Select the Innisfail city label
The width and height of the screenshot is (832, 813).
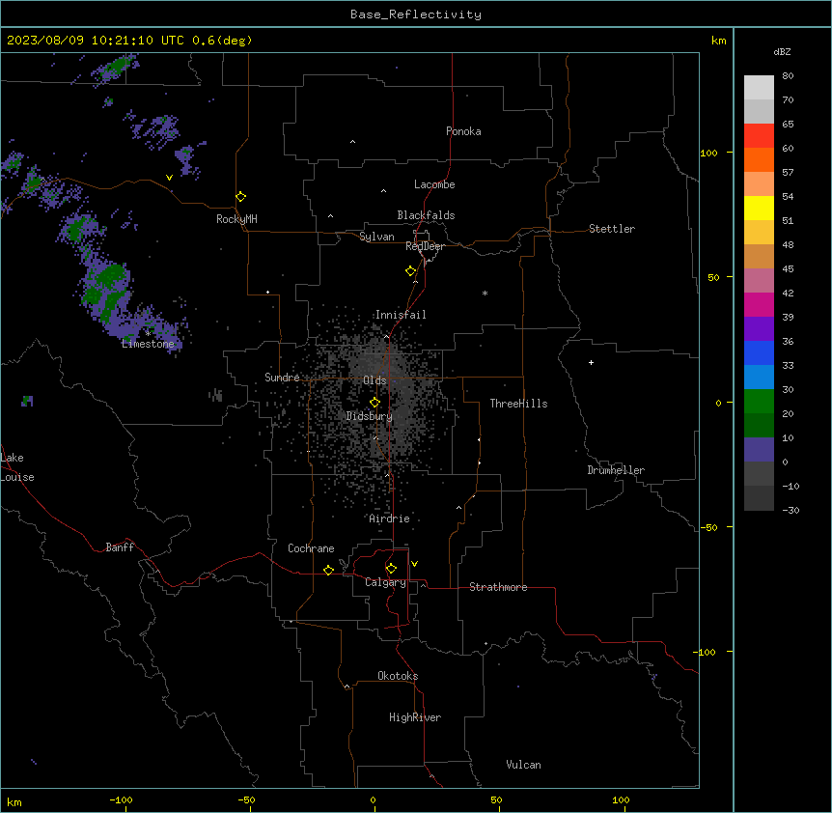401,315
